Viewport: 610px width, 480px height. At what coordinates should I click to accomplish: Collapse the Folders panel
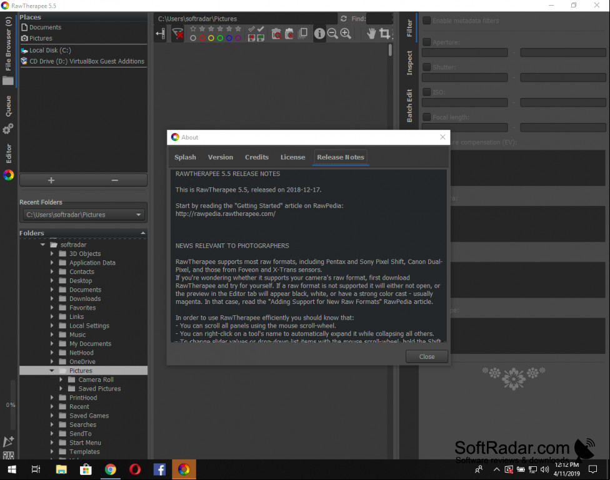point(142,233)
